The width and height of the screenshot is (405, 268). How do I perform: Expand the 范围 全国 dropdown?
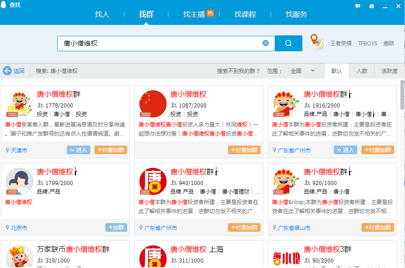(312, 71)
